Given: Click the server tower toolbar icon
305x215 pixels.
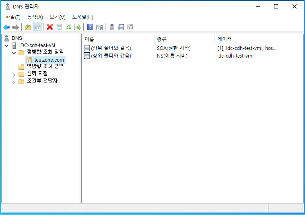Looking at the screenshot, I should (112, 27).
